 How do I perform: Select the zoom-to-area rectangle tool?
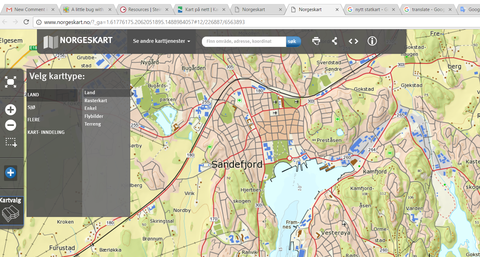(11, 142)
